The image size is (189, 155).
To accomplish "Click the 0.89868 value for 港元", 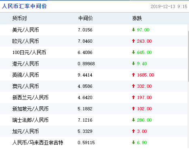I will click(x=86, y=64).
